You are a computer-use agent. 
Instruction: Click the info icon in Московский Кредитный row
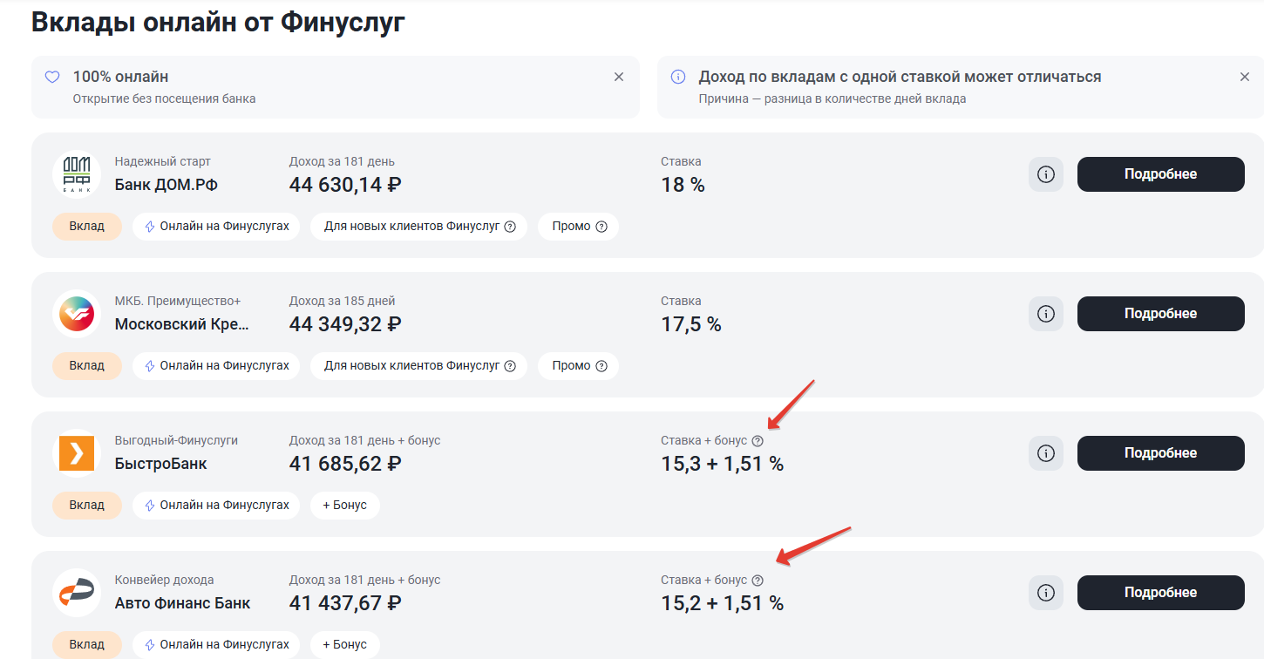tap(1046, 314)
